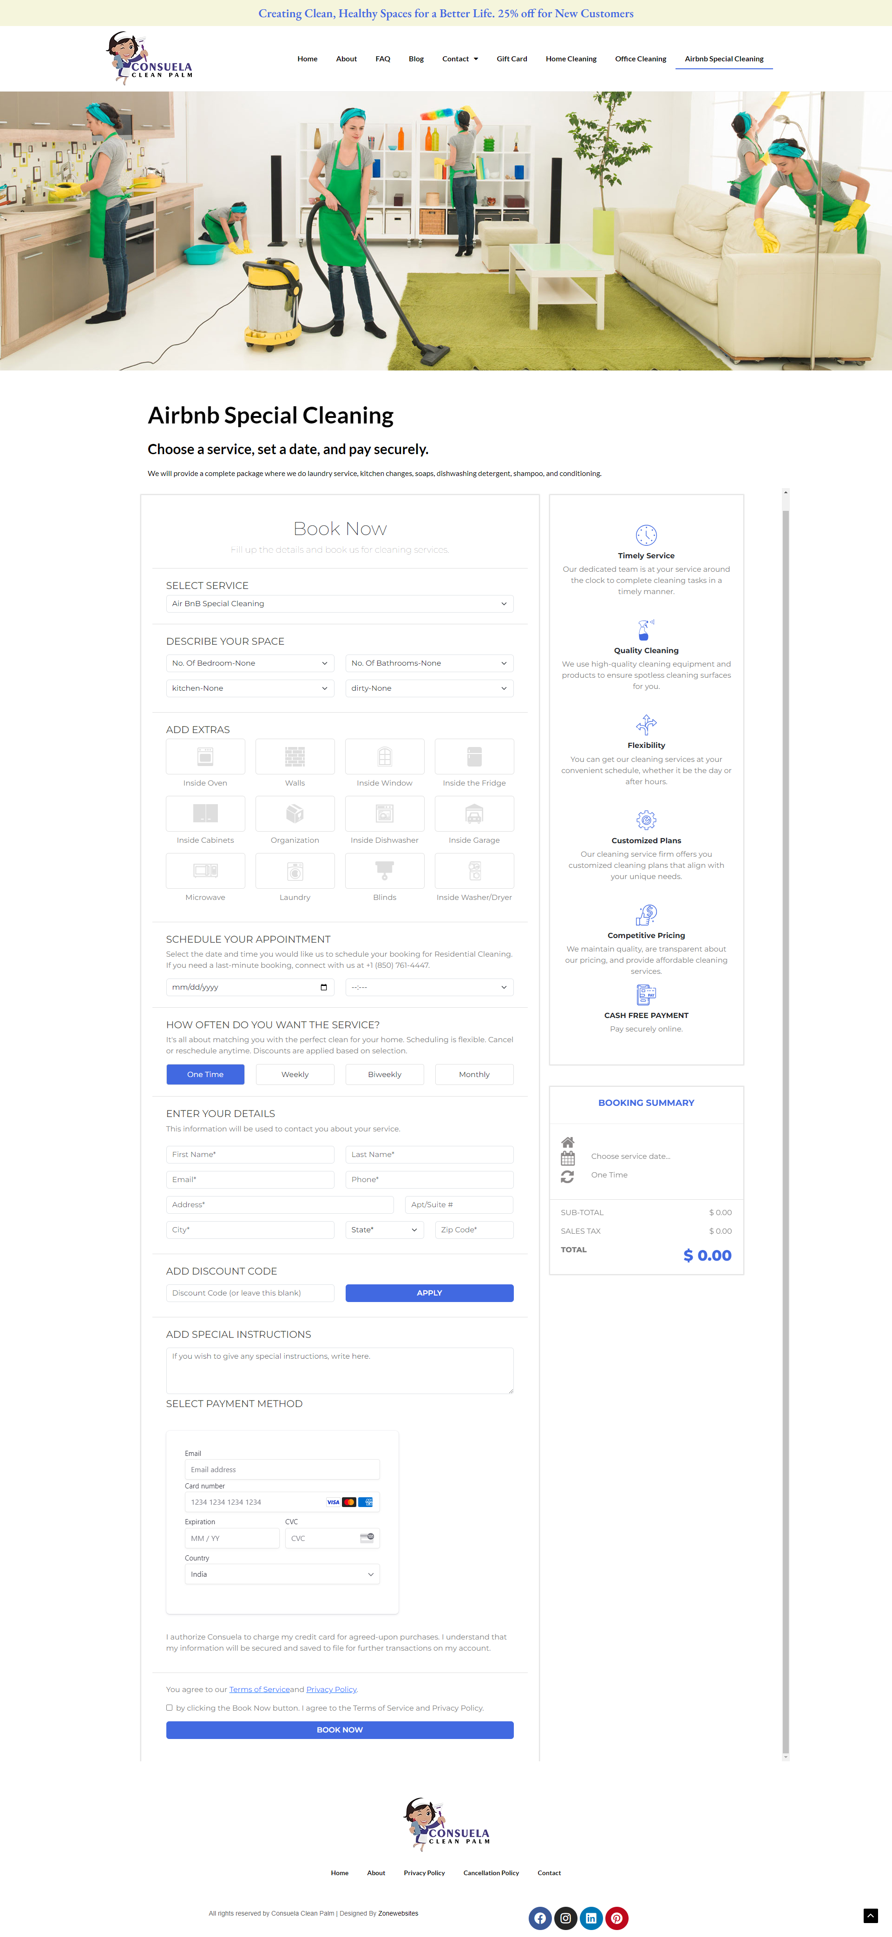Expand the No. Of Bedroom dropdown
Viewport: 892px width, 1937px height.
click(249, 663)
